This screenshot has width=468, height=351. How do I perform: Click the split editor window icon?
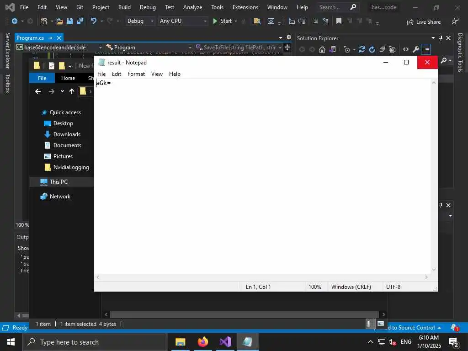[x=287, y=48]
